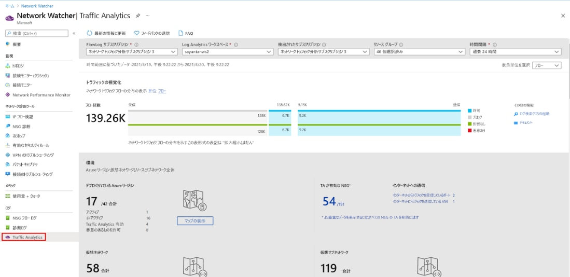Click the FAQ label
The height and width of the screenshot is (277, 570).
pos(189,33)
